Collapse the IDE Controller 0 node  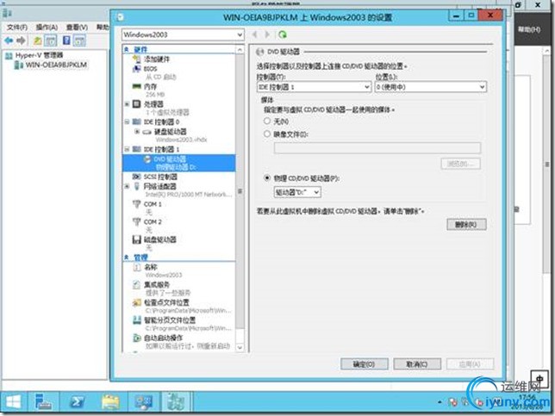click(x=127, y=121)
